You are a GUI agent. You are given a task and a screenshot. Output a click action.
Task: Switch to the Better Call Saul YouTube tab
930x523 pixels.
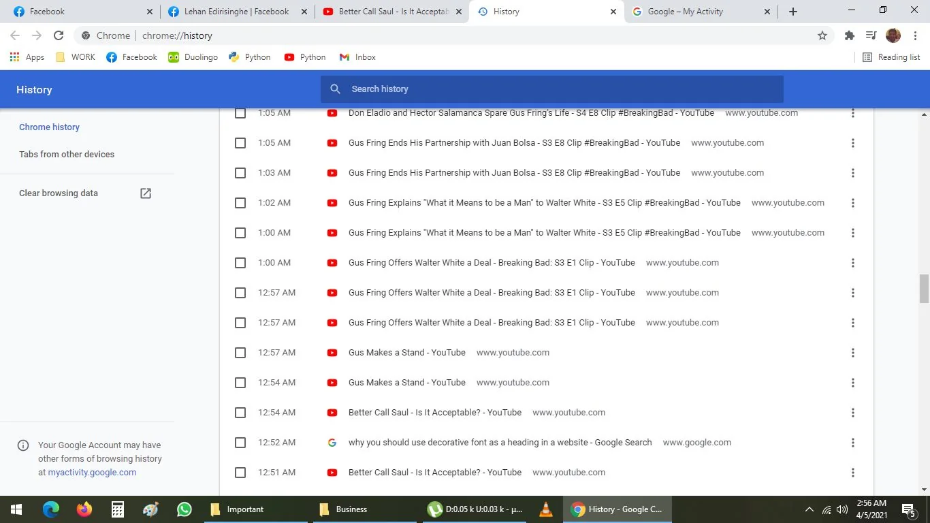[392, 12]
